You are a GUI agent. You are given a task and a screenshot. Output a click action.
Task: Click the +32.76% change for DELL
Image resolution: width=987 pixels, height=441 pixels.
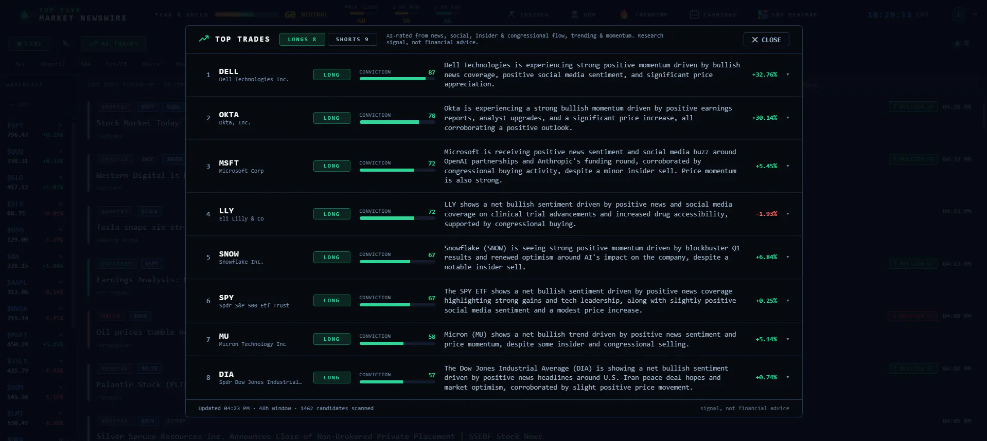tap(765, 75)
